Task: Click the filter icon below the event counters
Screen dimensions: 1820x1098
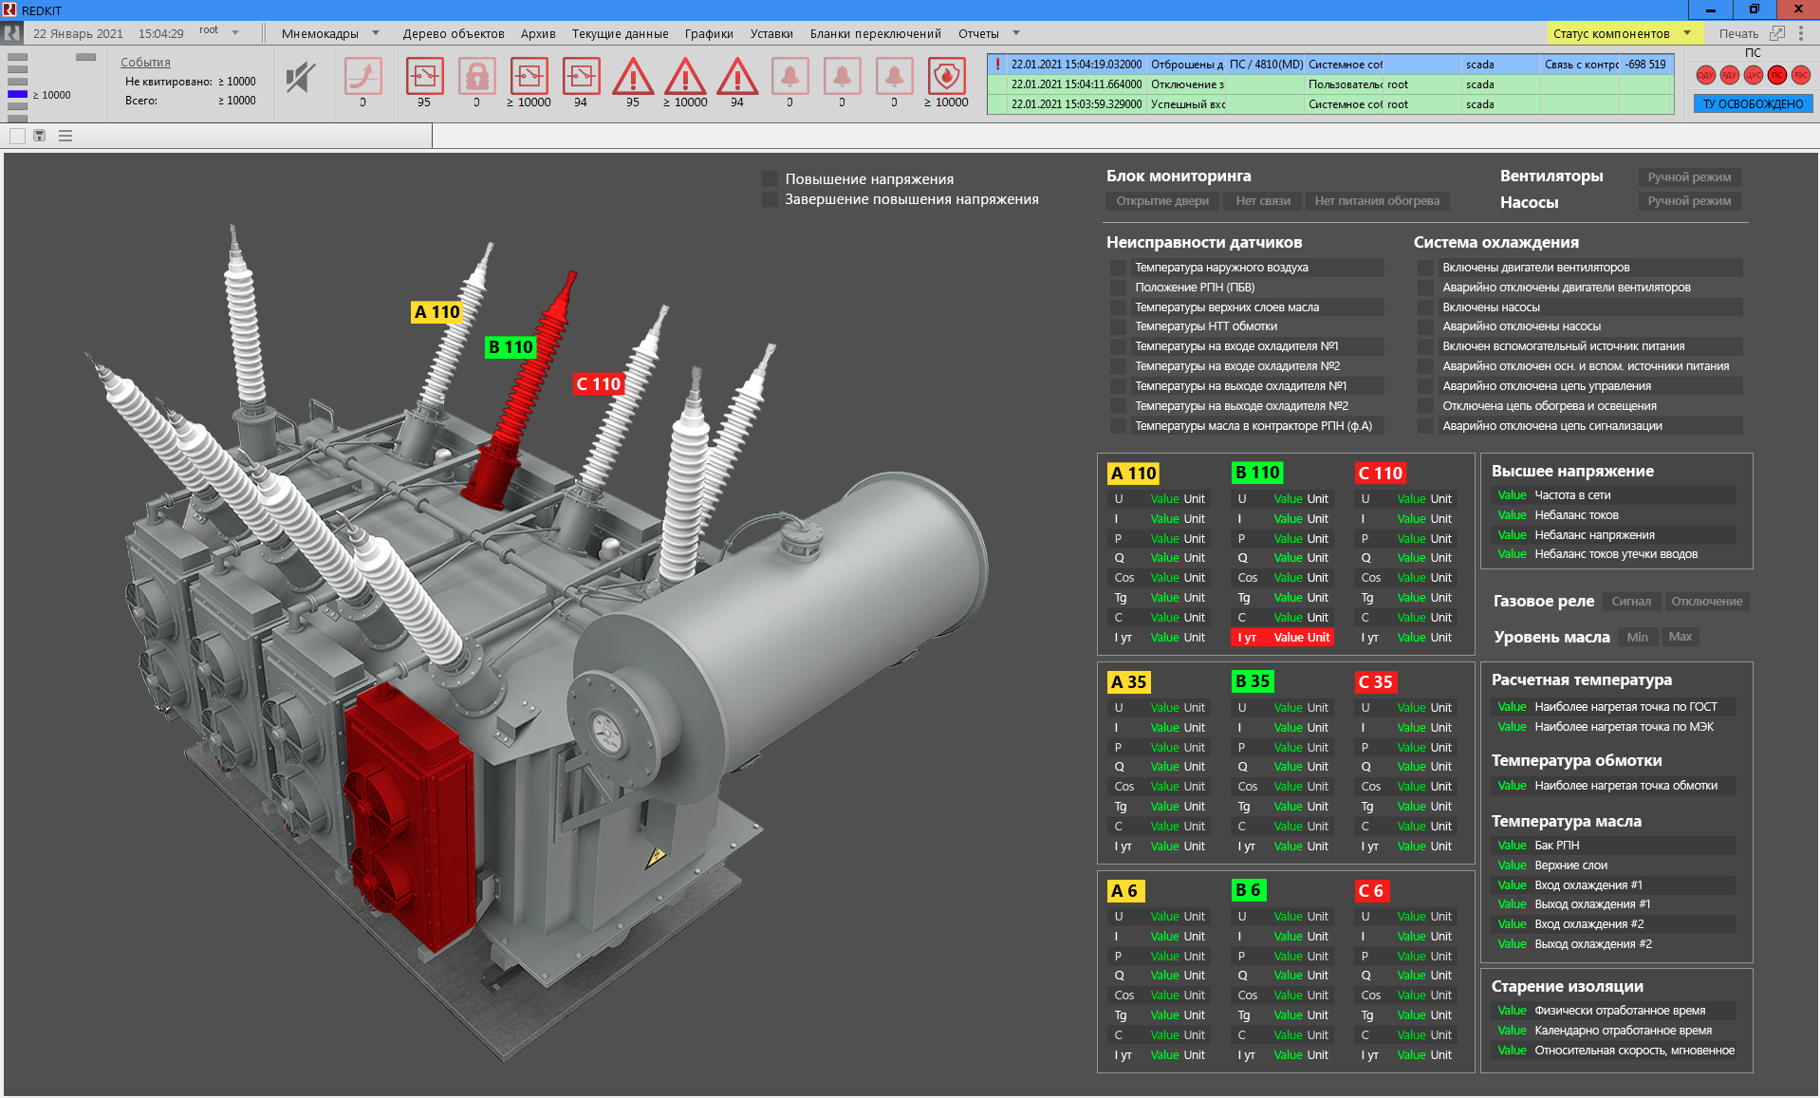Action: pos(40,136)
